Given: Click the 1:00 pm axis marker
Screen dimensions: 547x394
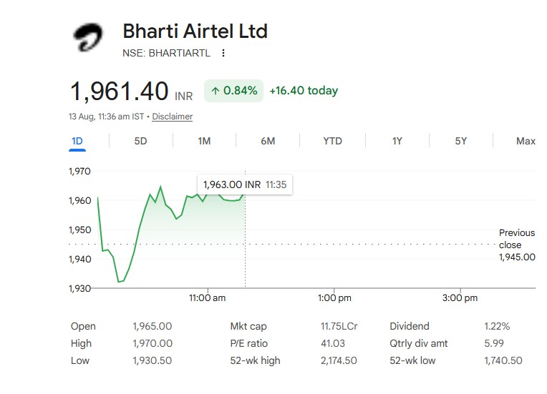Looking at the screenshot, I should tap(334, 298).
